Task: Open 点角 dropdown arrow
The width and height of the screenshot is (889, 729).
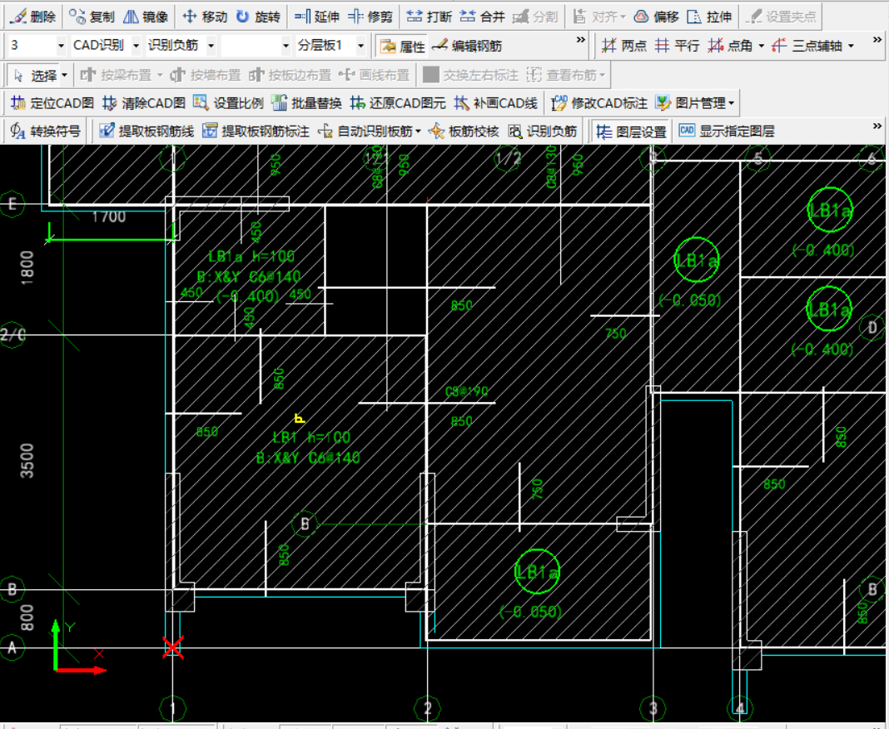Action: pyautogui.click(x=761, y=45)
